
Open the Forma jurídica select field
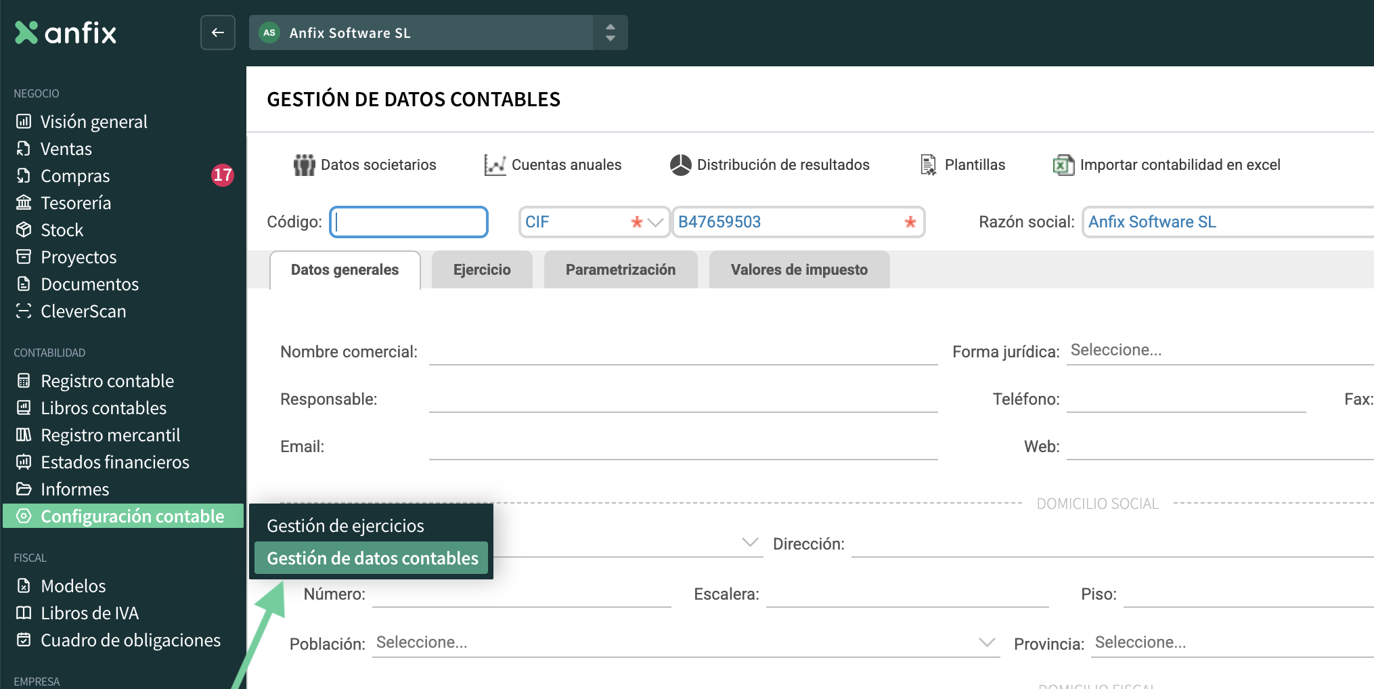1218,351
